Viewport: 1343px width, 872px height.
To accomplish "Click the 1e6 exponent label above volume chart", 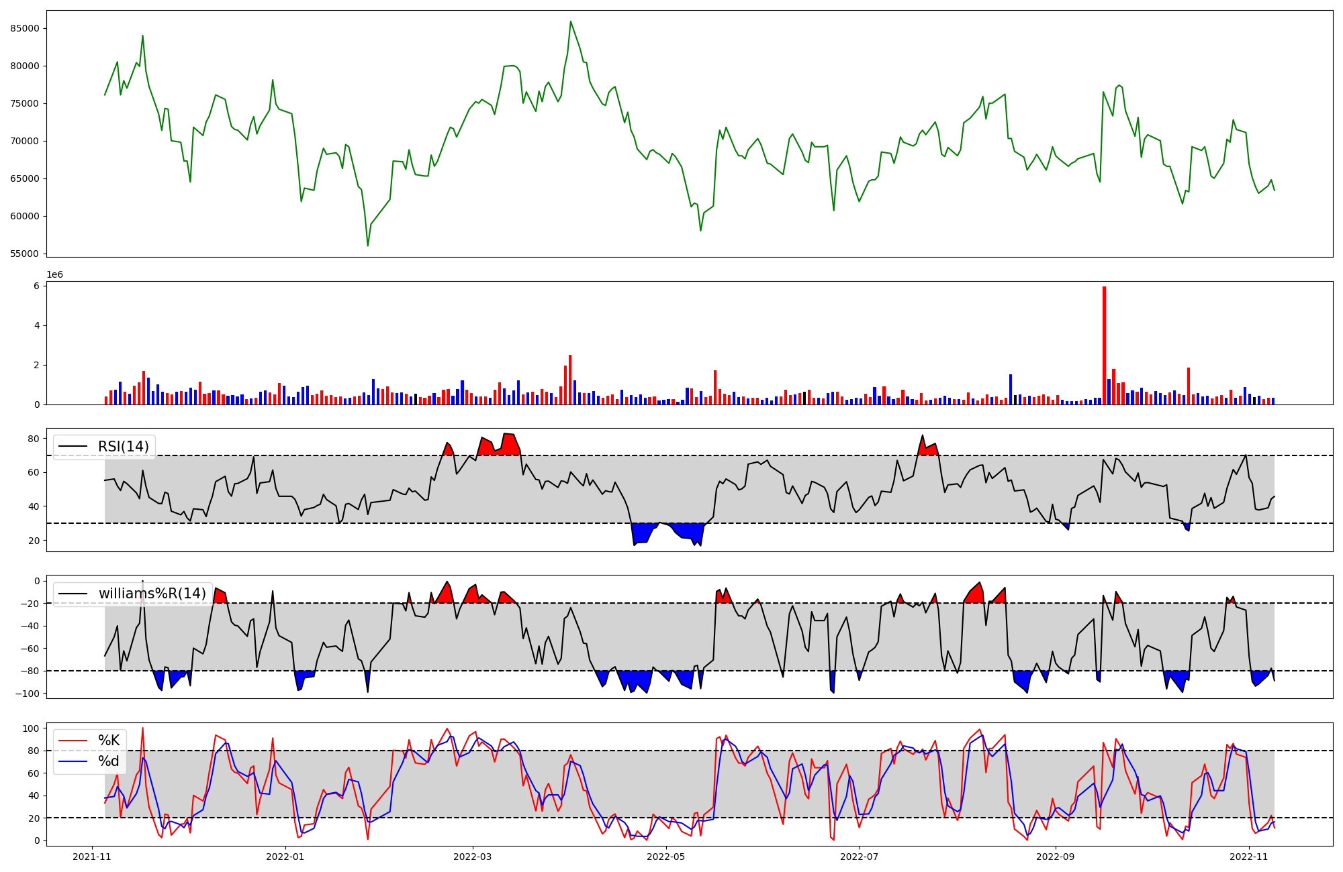I will point(54,275).
